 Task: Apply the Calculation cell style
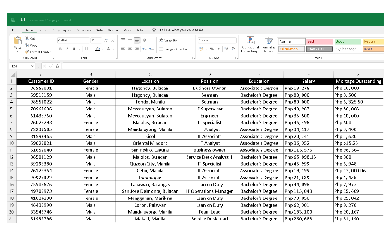point(291,49)
